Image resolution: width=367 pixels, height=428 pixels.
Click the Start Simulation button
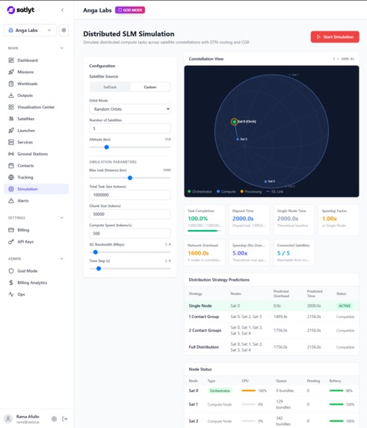[335, 37]
